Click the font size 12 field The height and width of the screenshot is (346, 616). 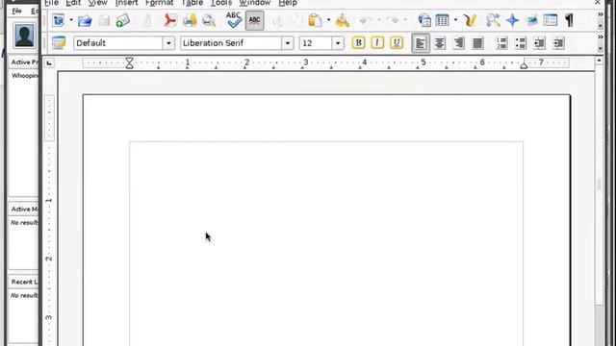click(x=316, y=43)
